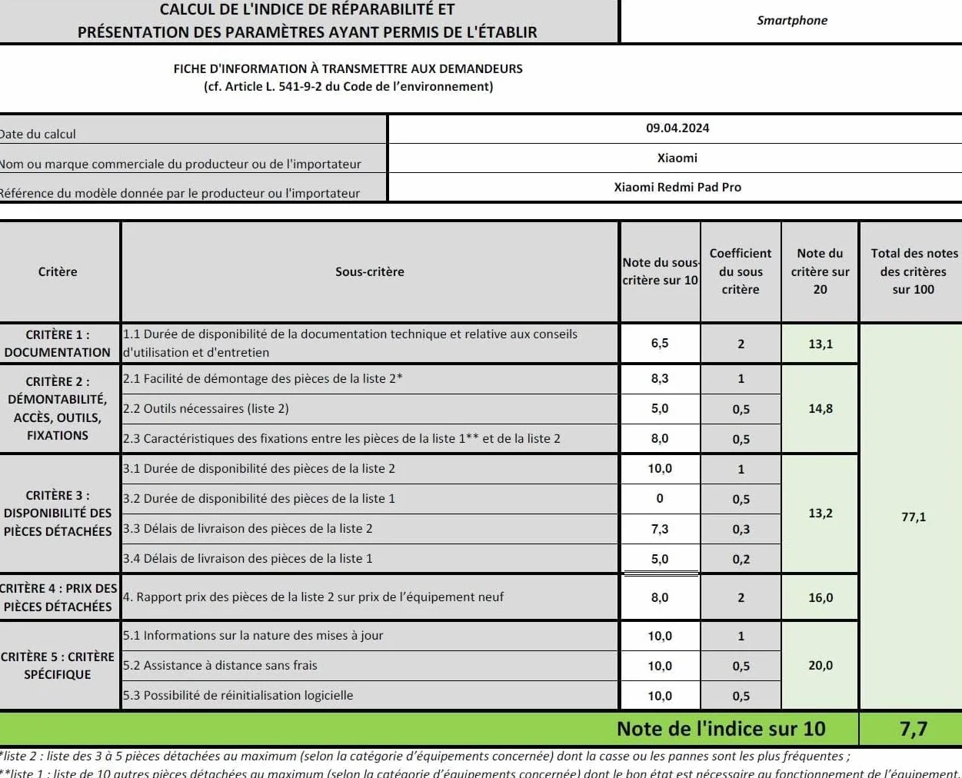Click sub-criterion 3.3 delivery delay list 2

[370, 528]
